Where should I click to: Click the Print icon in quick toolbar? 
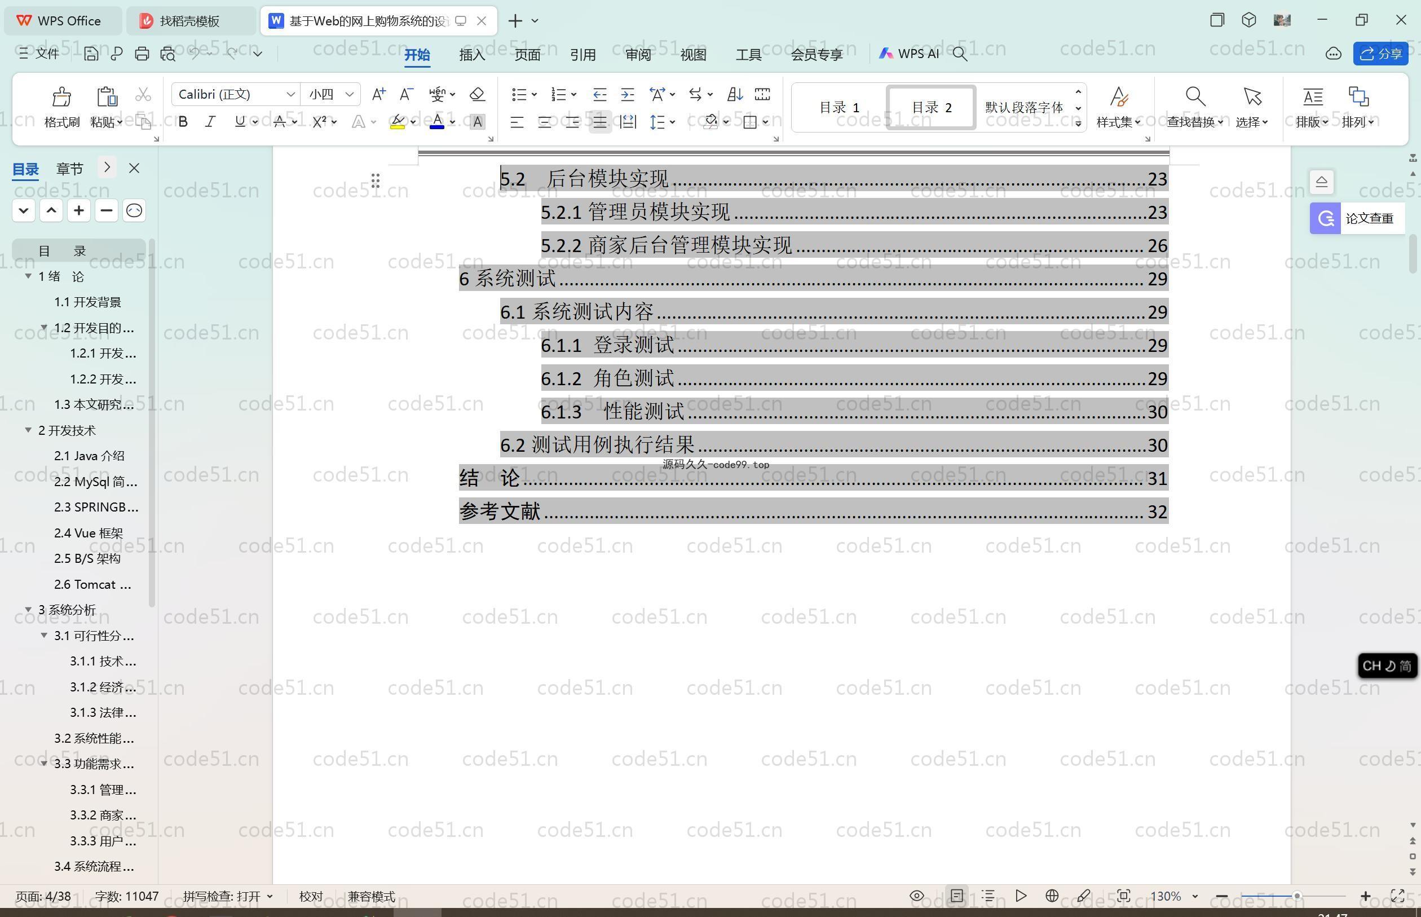pyautogui.click(x=142, y=54)
